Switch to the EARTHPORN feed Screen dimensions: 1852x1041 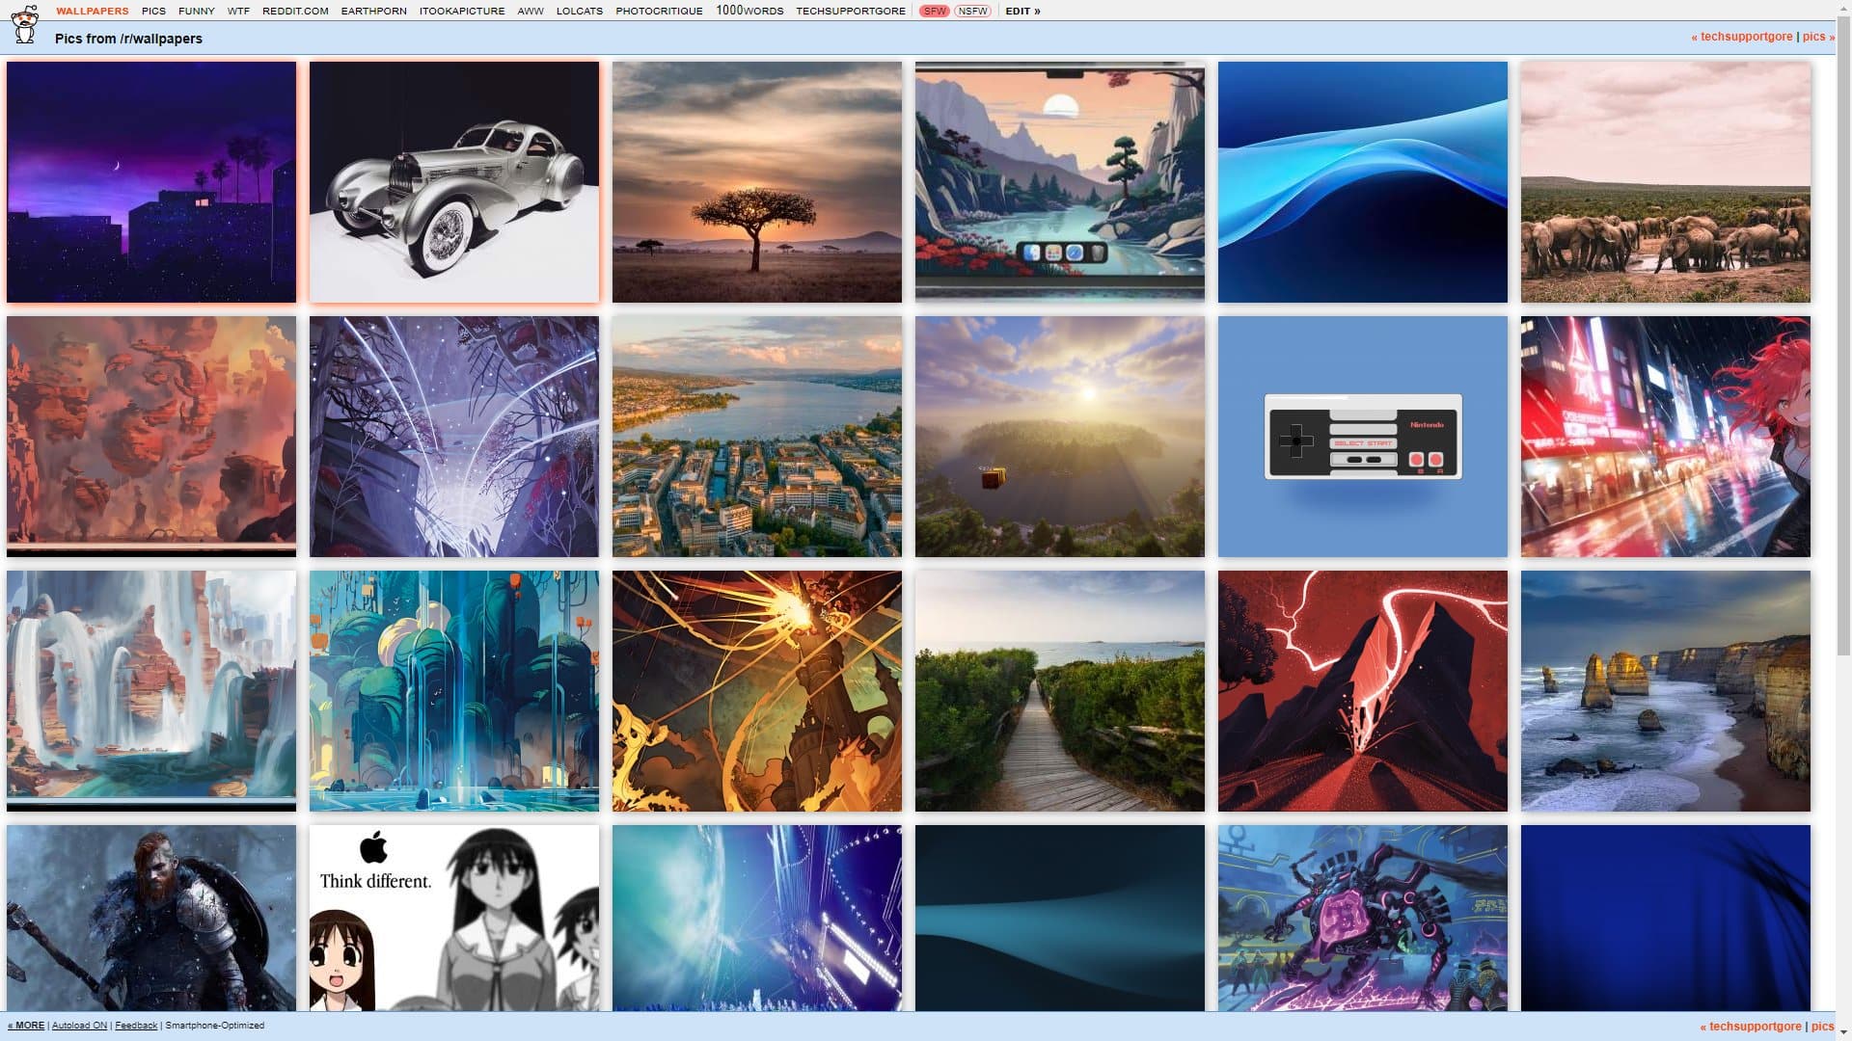374,11
